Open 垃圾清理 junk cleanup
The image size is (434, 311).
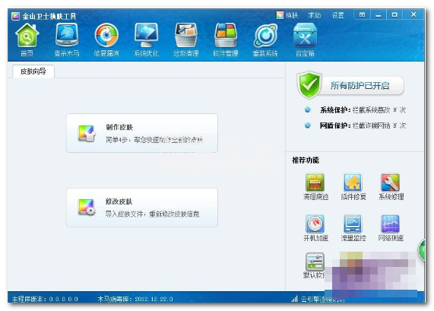point(185,40)
